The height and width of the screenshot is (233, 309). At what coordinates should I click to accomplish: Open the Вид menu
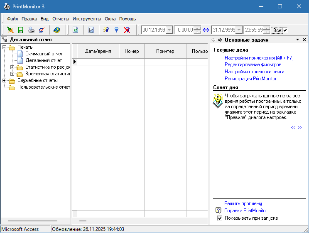(44, 19)
